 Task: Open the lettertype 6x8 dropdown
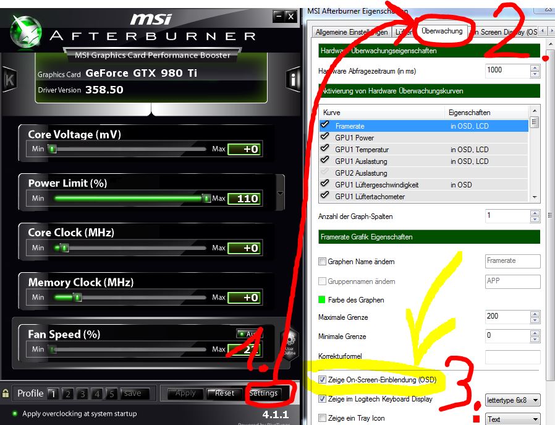[512, 400]
